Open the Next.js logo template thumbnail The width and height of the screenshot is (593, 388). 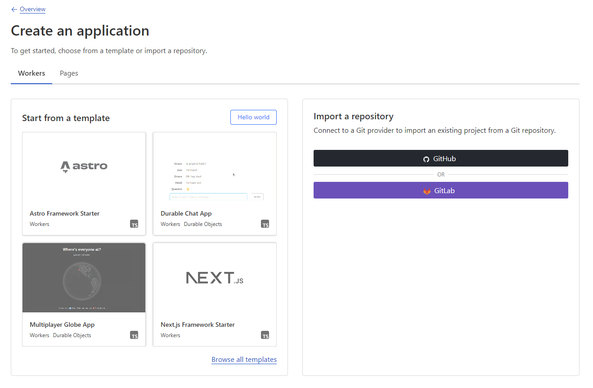point(215,278)
